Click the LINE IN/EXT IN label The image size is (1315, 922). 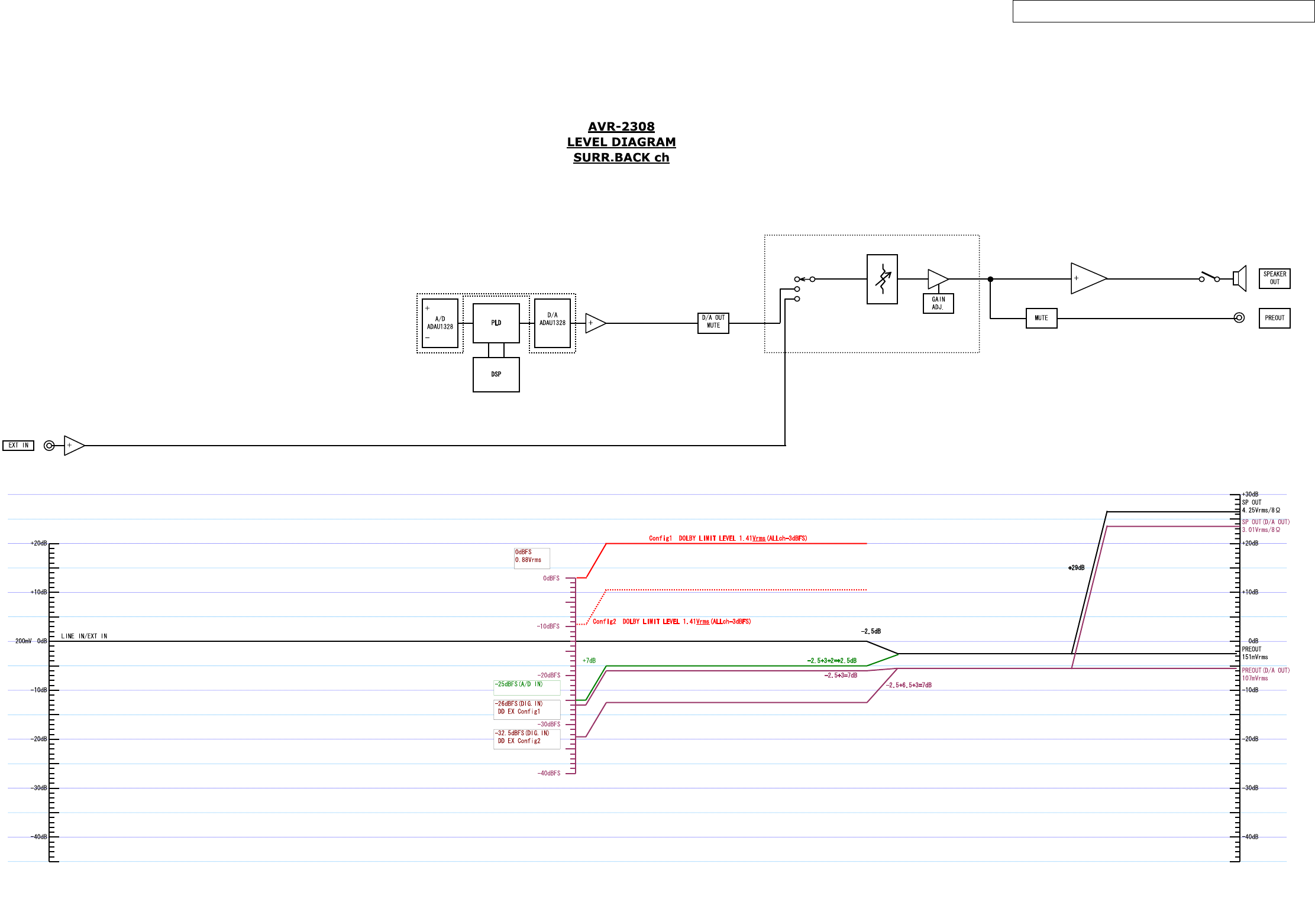(84, 637)
